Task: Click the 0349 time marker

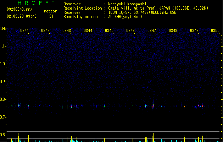Action: point(194,31)
